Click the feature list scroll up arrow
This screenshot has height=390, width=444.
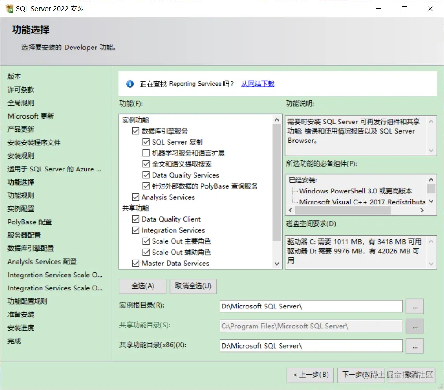[x=277, y=120]
